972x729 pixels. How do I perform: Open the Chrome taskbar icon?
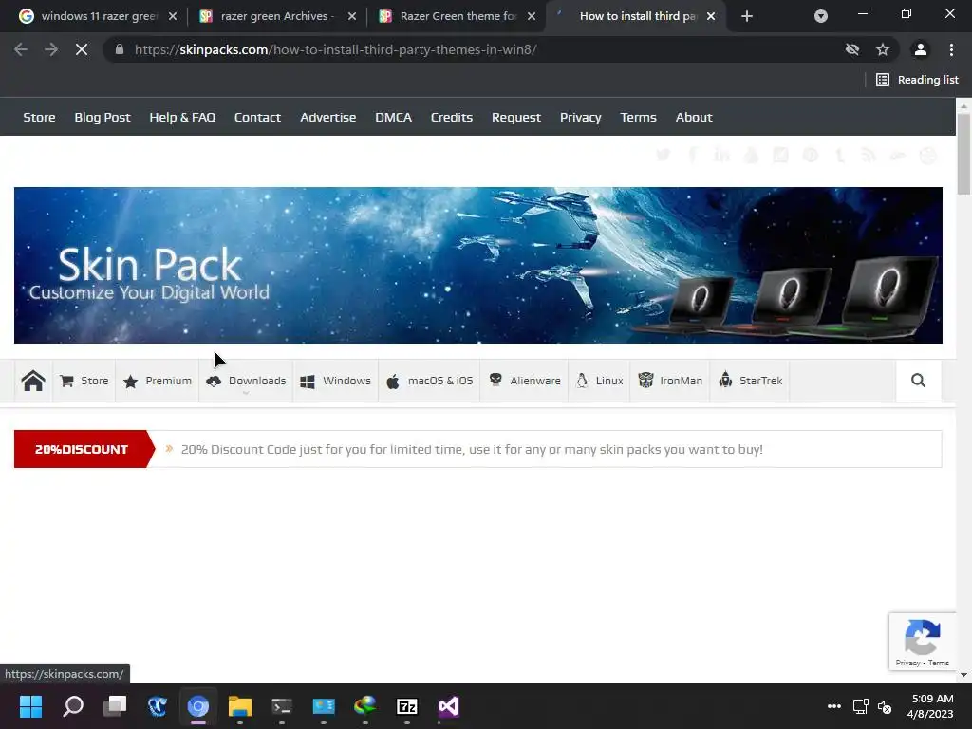(x=198, y=706)
